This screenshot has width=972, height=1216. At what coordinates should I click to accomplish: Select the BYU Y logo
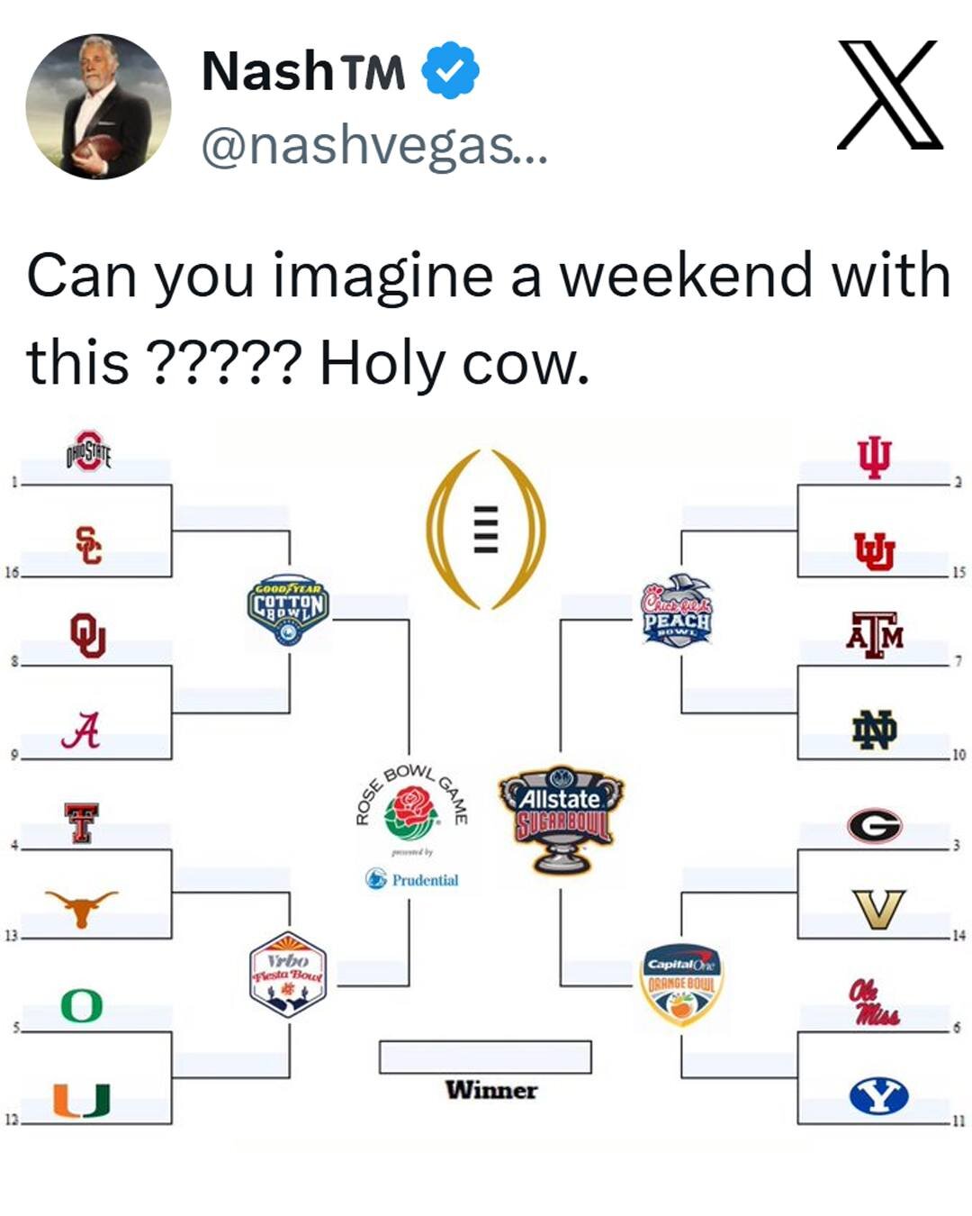(878, 1096)
